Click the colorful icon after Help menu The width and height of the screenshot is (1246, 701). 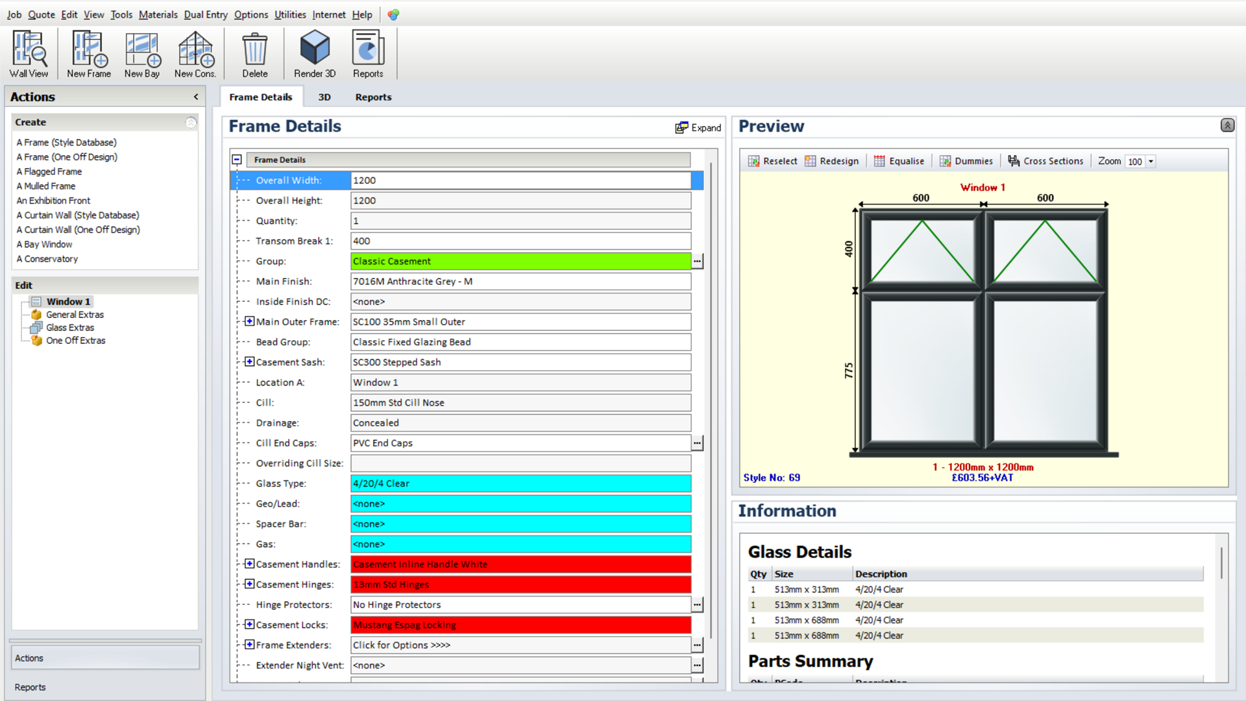click(x=393, y=14)
